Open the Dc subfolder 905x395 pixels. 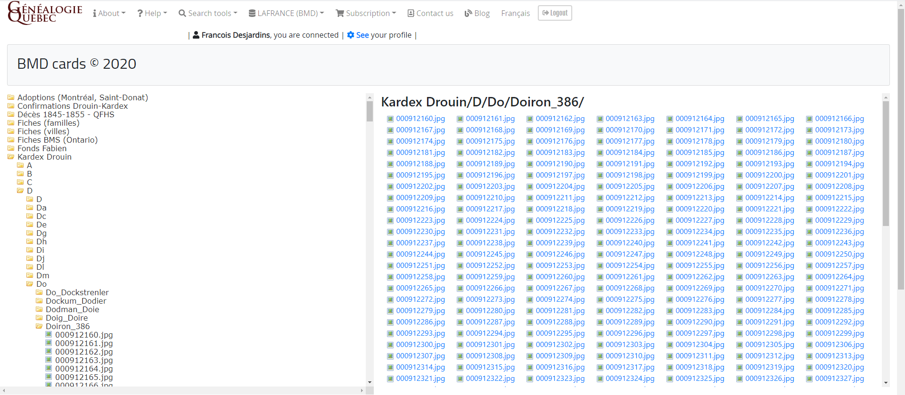click(41, 216)
